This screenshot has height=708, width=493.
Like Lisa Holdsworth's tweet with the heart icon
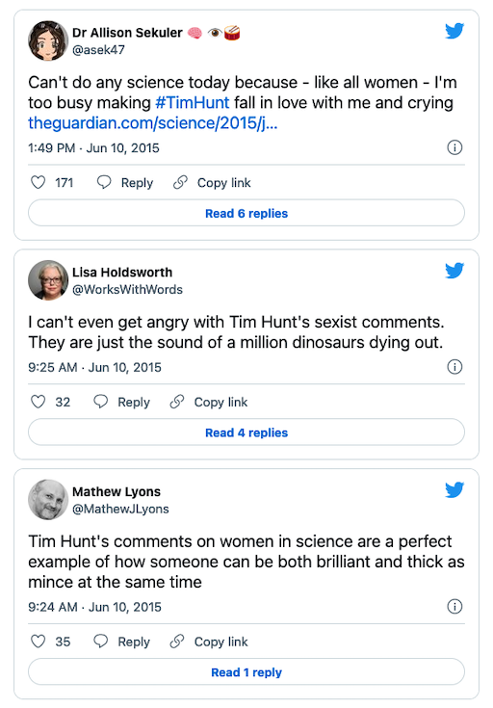coord(38,402)
